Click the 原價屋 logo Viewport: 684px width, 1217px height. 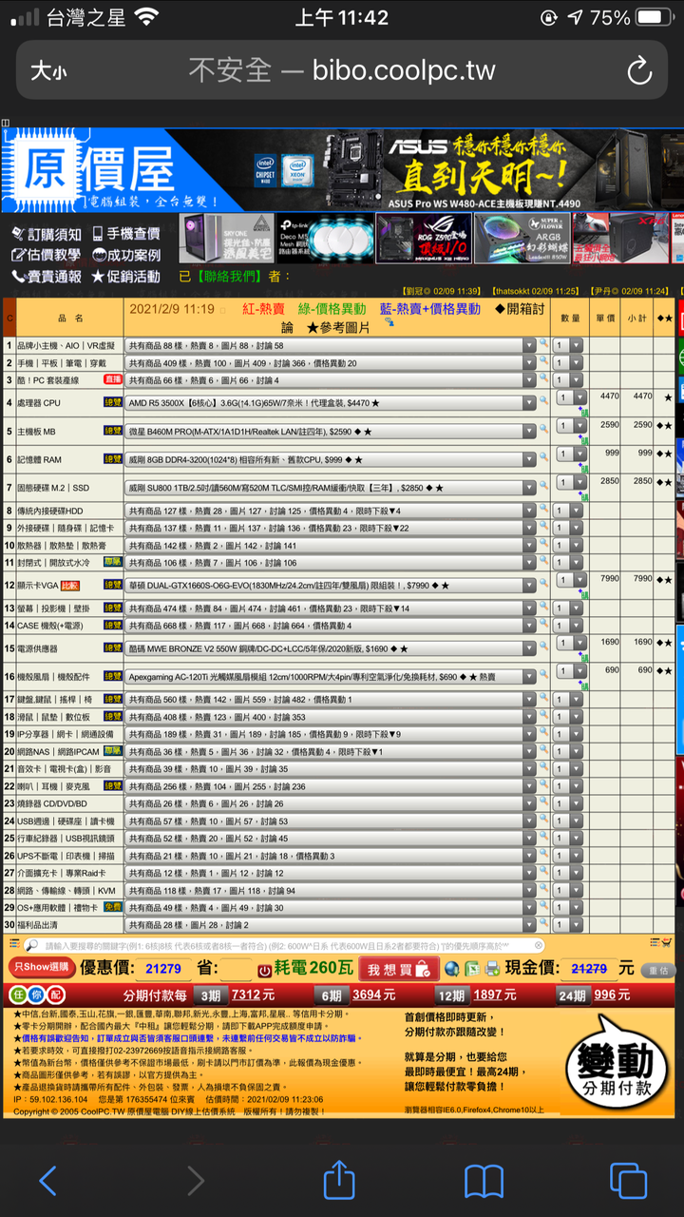tap(94, 171)
